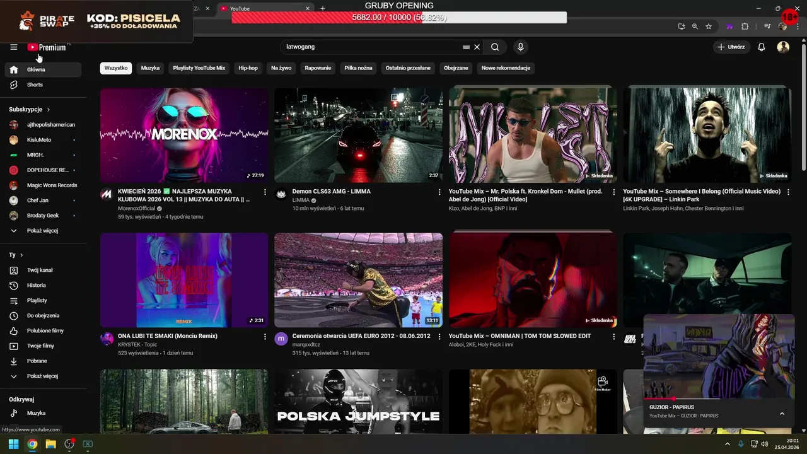
Task: Bookmark the page with the star icon
Action: (x=709, y=26)
